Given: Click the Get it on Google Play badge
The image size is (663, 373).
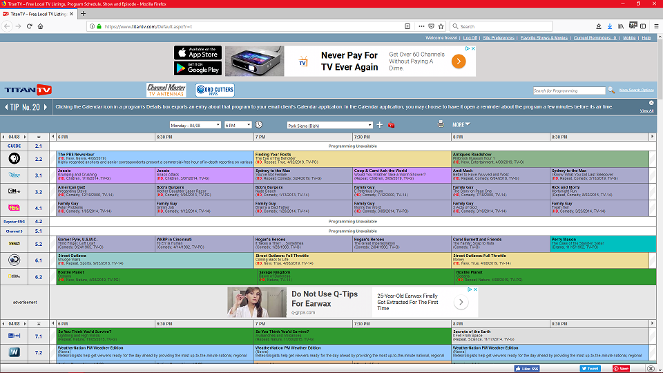Looking at the screenshot, I should 198,68.
